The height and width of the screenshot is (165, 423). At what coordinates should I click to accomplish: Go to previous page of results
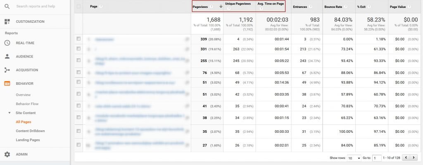coord(406,158)
